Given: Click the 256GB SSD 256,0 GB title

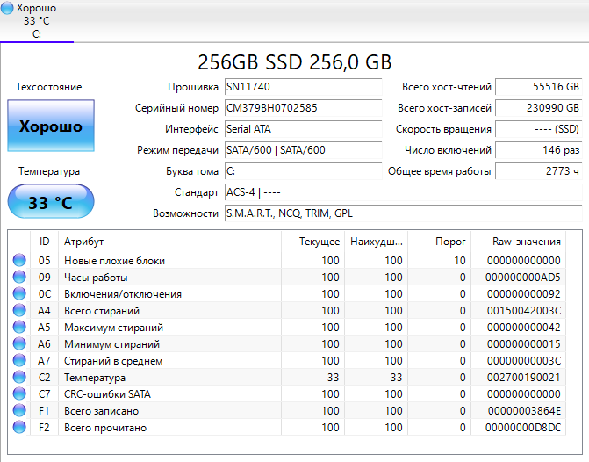Looking at the screenshot, I should 295,62.
